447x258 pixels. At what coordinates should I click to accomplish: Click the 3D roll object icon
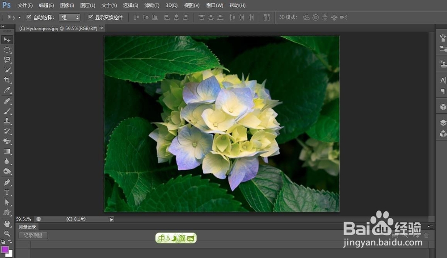(x=316, y=17)
